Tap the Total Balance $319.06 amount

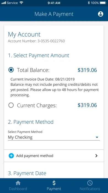87,70
